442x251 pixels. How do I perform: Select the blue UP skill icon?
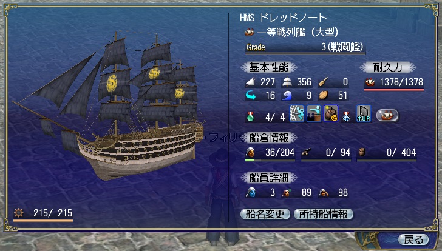click(364, 114)
